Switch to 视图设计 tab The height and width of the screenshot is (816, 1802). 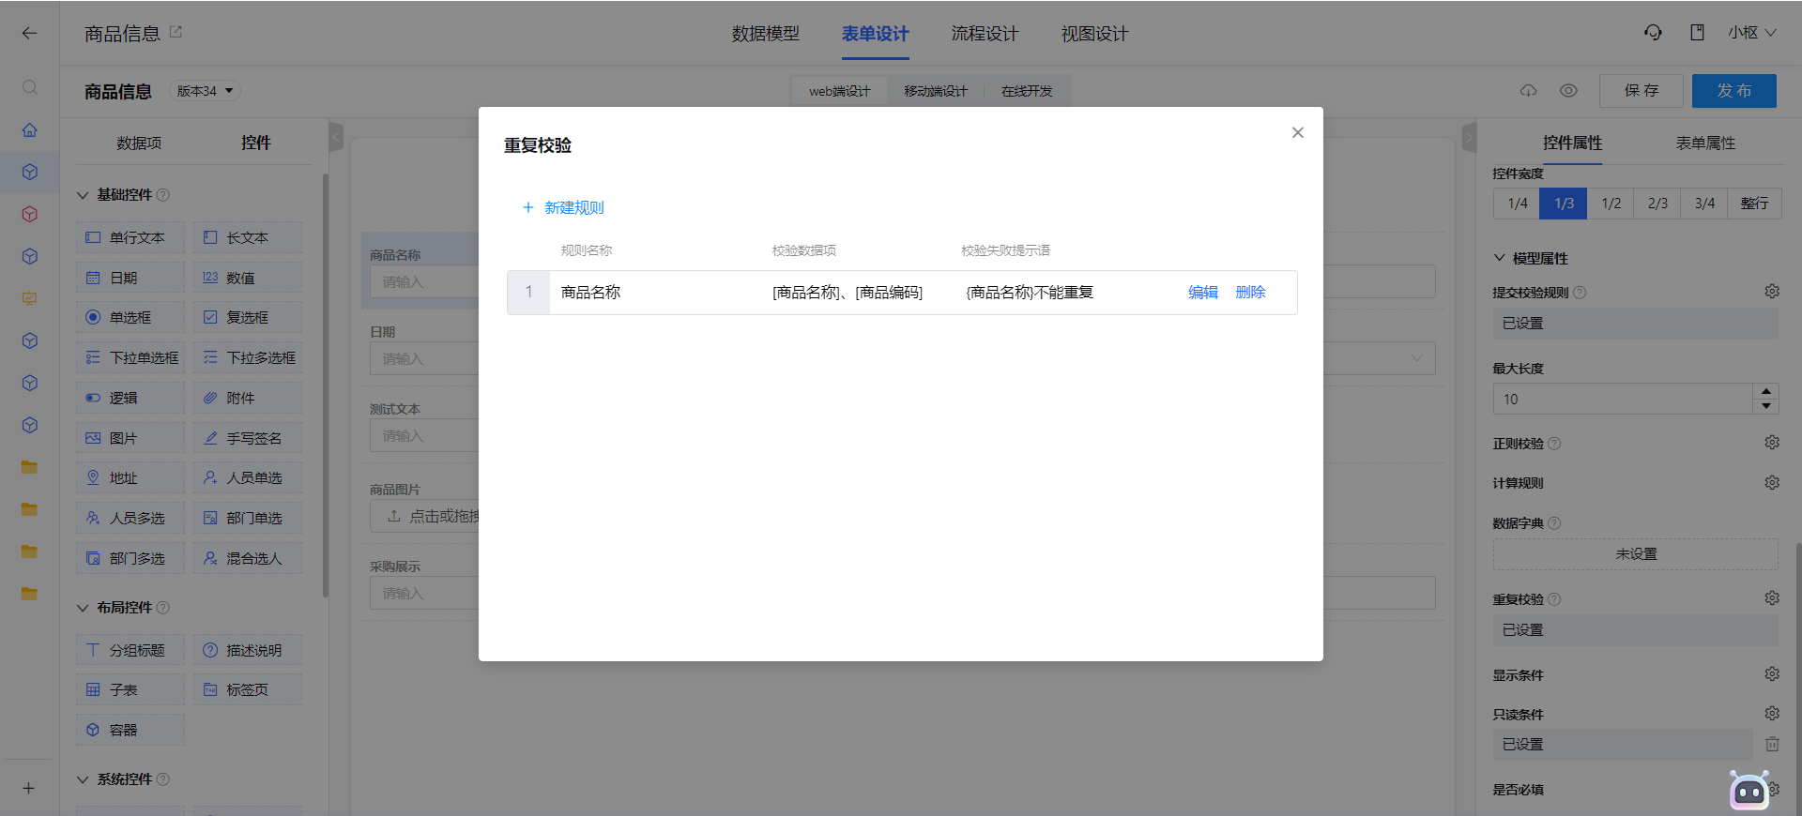(1095, 34)
